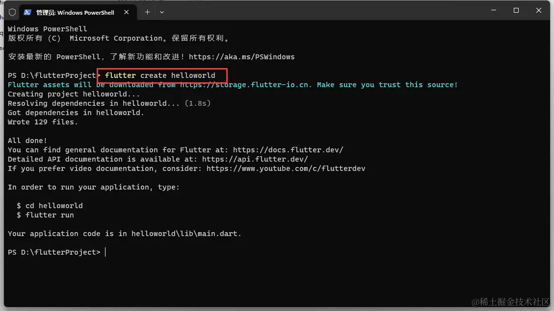Open the storage.flutter-io.cn URL
Screen dimensions: 554x311
point(246,85)
